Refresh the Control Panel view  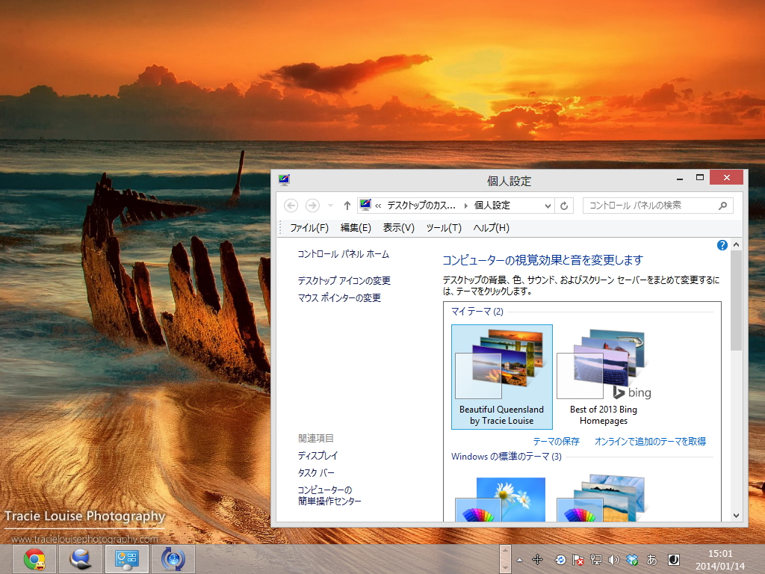(563, 205)
